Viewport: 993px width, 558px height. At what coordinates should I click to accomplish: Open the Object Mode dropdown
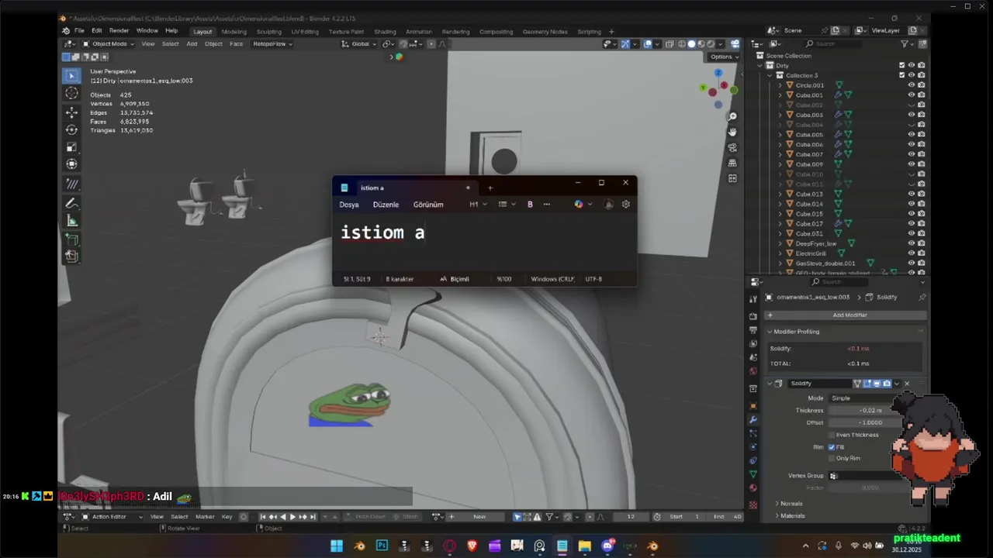(x=109, y=44)
